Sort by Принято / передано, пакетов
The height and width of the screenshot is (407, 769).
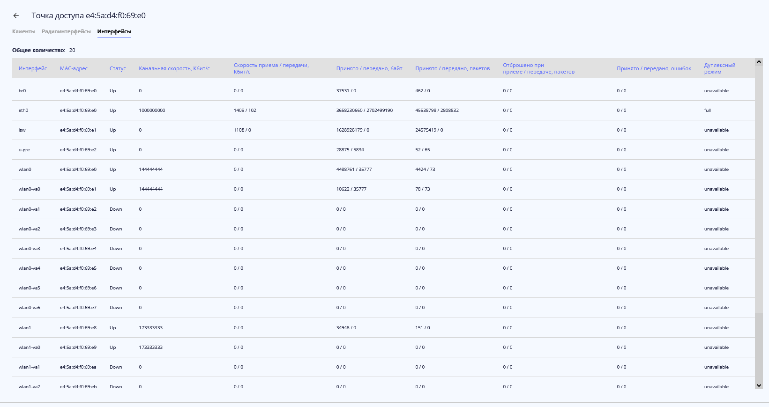tap(452, 68)
